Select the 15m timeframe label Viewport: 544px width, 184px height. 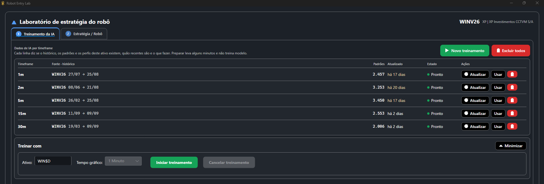click(x=22, y=114)
